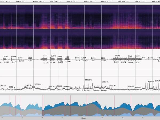Click the 00:01:36:000 time ruler label
160x120 pixels.
tap(90, 1)
